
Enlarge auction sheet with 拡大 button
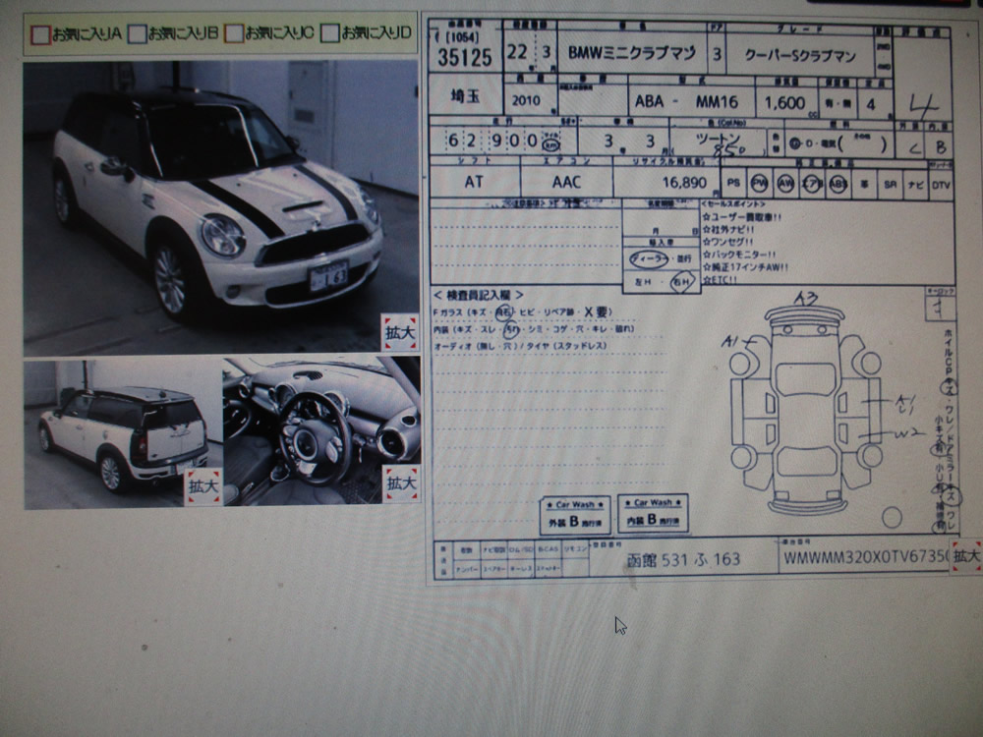pyautogui.click(x=966, y=556)
